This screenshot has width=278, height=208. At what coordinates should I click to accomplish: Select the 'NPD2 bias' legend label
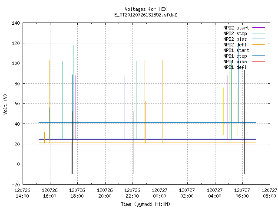(x=235, y=39)
